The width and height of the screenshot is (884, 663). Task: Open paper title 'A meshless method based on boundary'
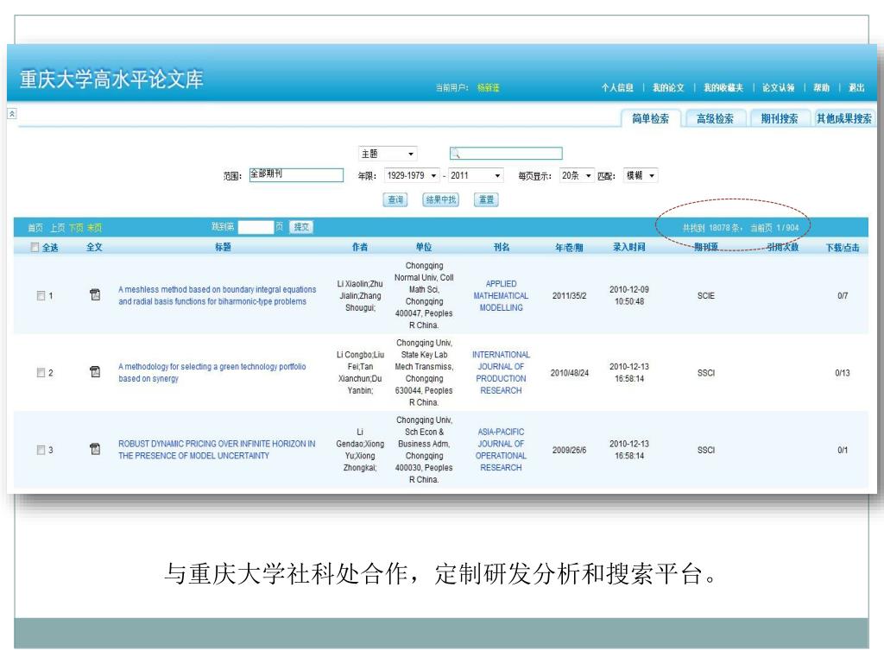coord(217,295)
